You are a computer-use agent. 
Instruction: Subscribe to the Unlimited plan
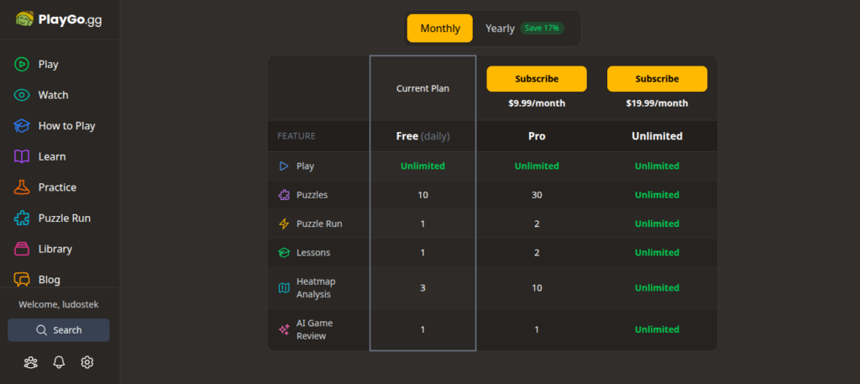point(657,79)
